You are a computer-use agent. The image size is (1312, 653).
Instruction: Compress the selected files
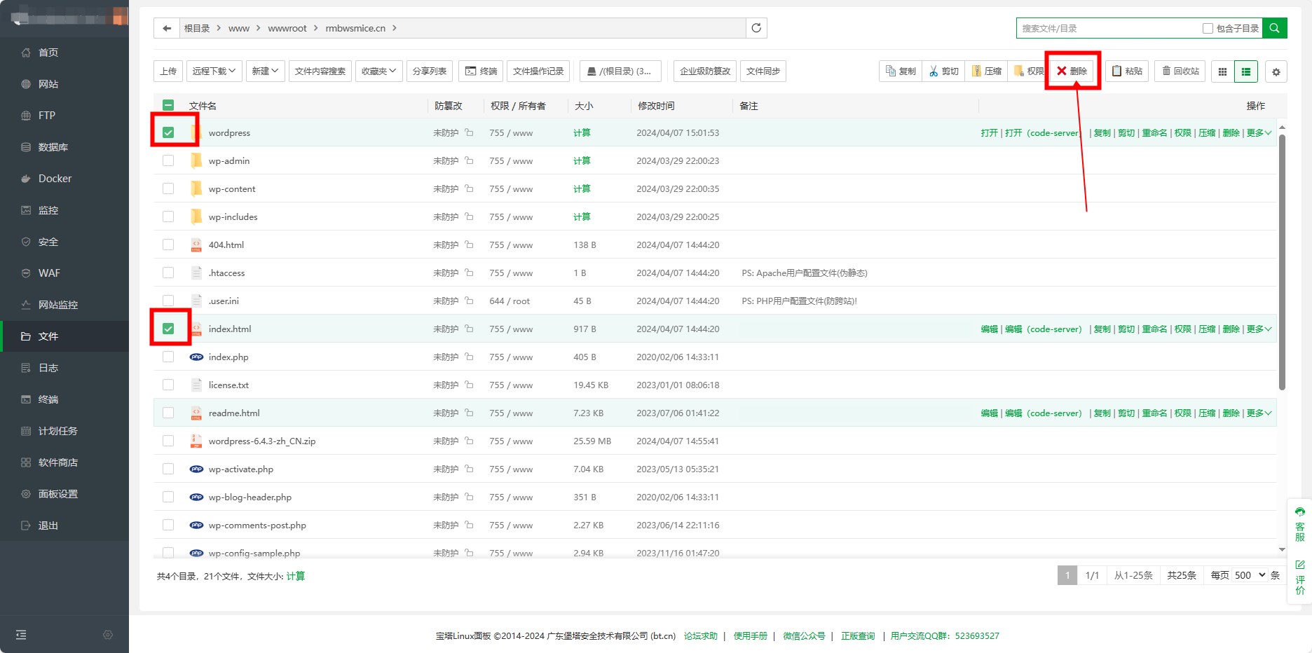[x=986, y=71]
